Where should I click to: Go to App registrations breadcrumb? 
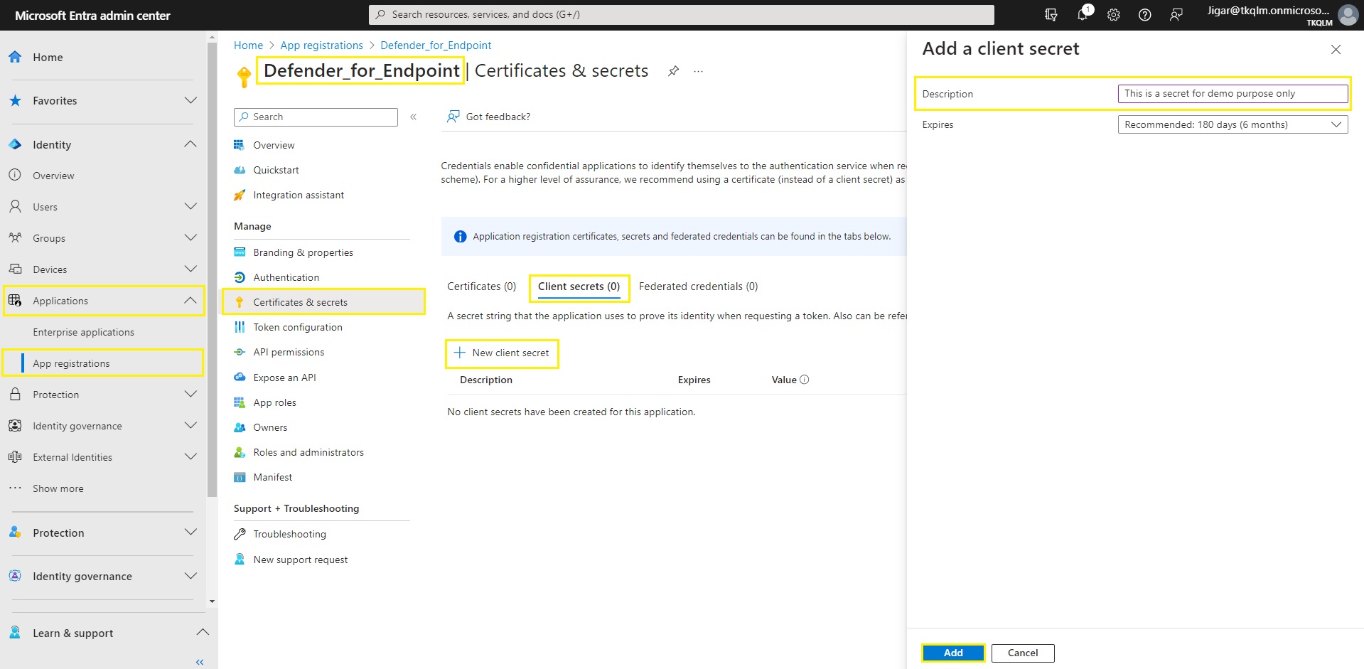321,46
